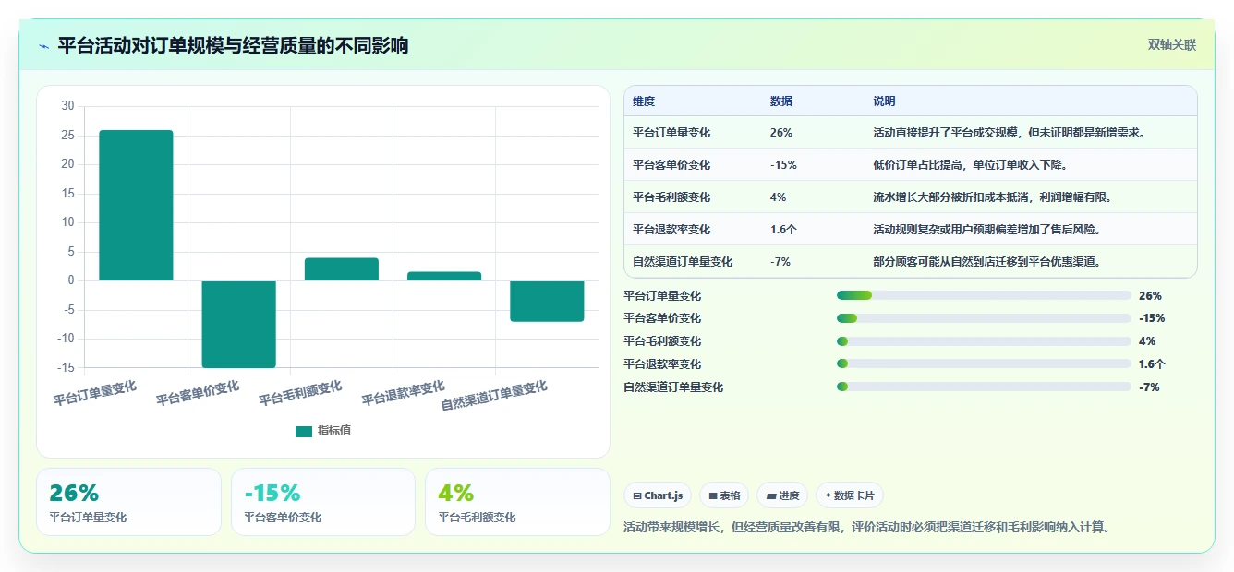
Task: Click the lightning icon beside the dashboard title
Action: tap(43, 46)
